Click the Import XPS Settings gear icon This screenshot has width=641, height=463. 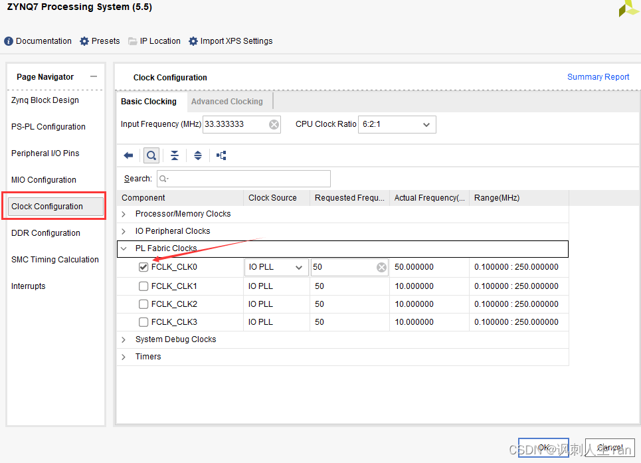[193, 41]
